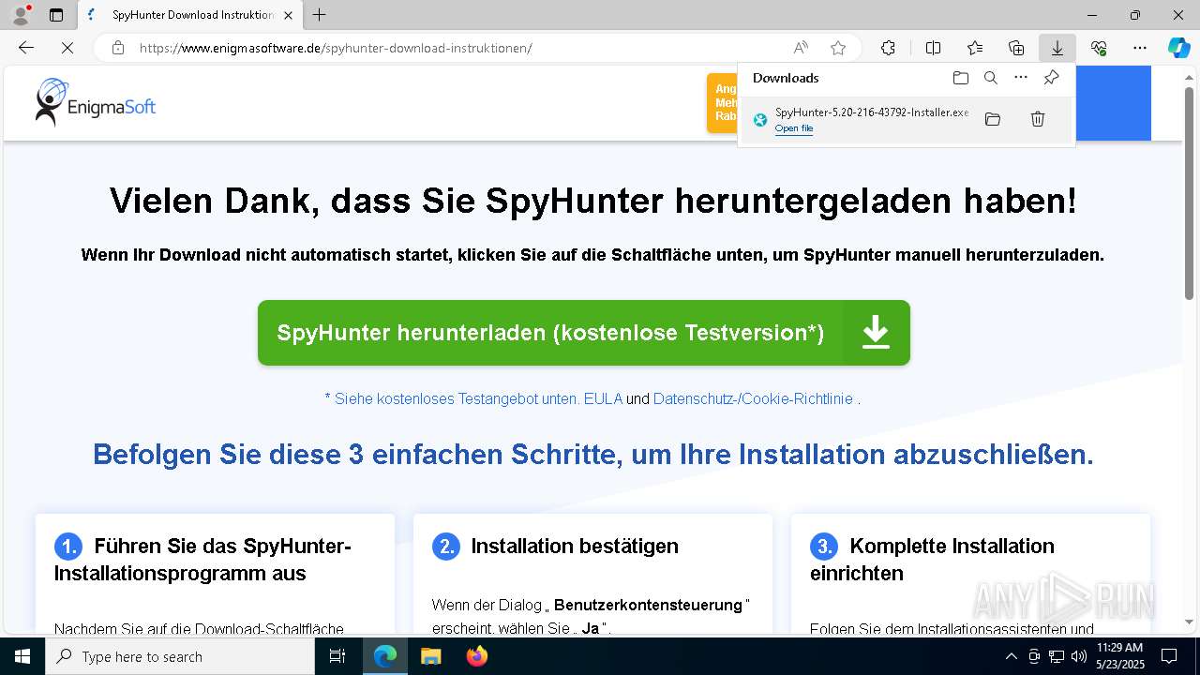This screenshot has height=675, width=1200.
Task: Open the Favorites list icon
Action: click(x=975, y=48)
